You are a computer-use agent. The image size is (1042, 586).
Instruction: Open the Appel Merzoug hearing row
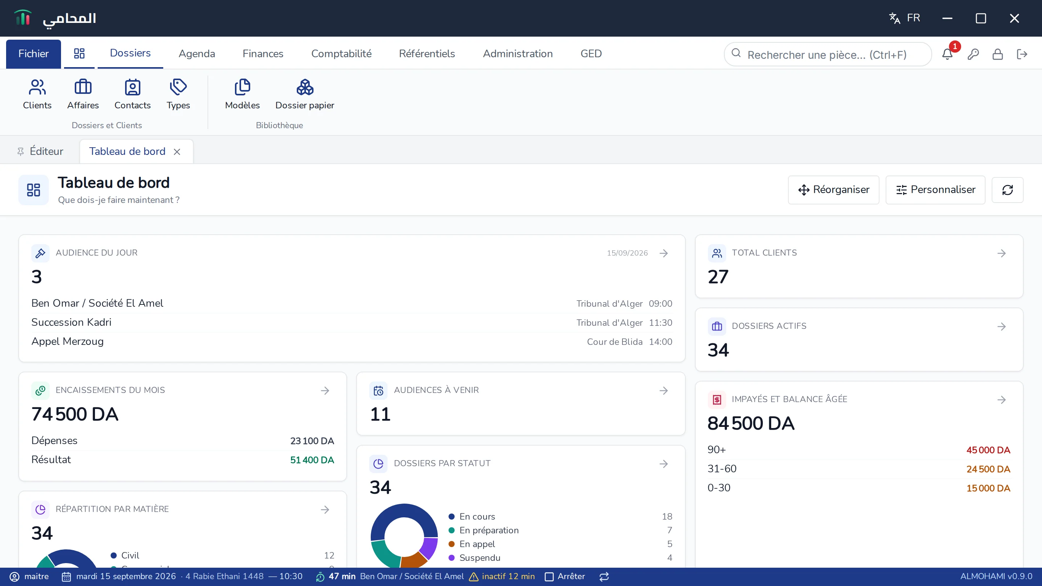(352, 341)
